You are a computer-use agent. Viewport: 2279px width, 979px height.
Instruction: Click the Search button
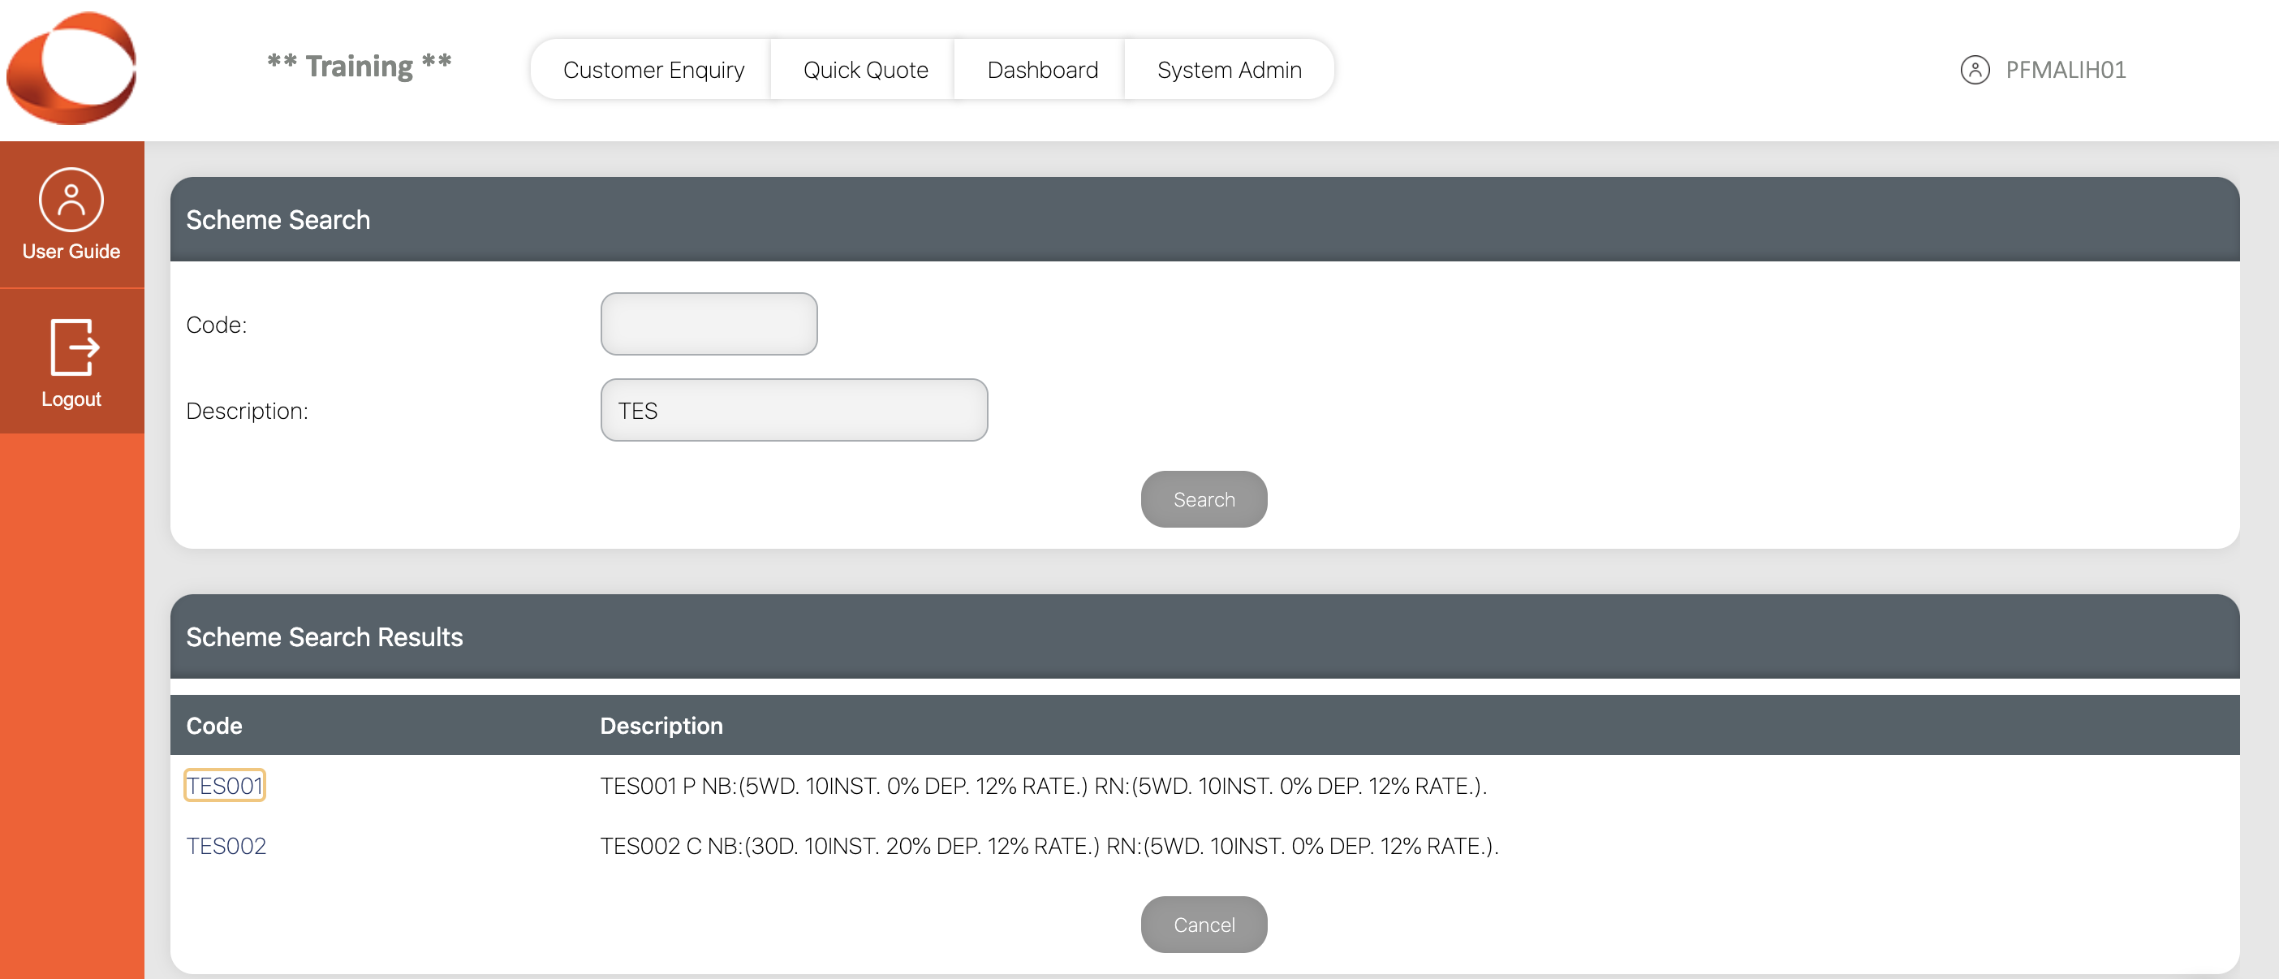pos(1203,499)
